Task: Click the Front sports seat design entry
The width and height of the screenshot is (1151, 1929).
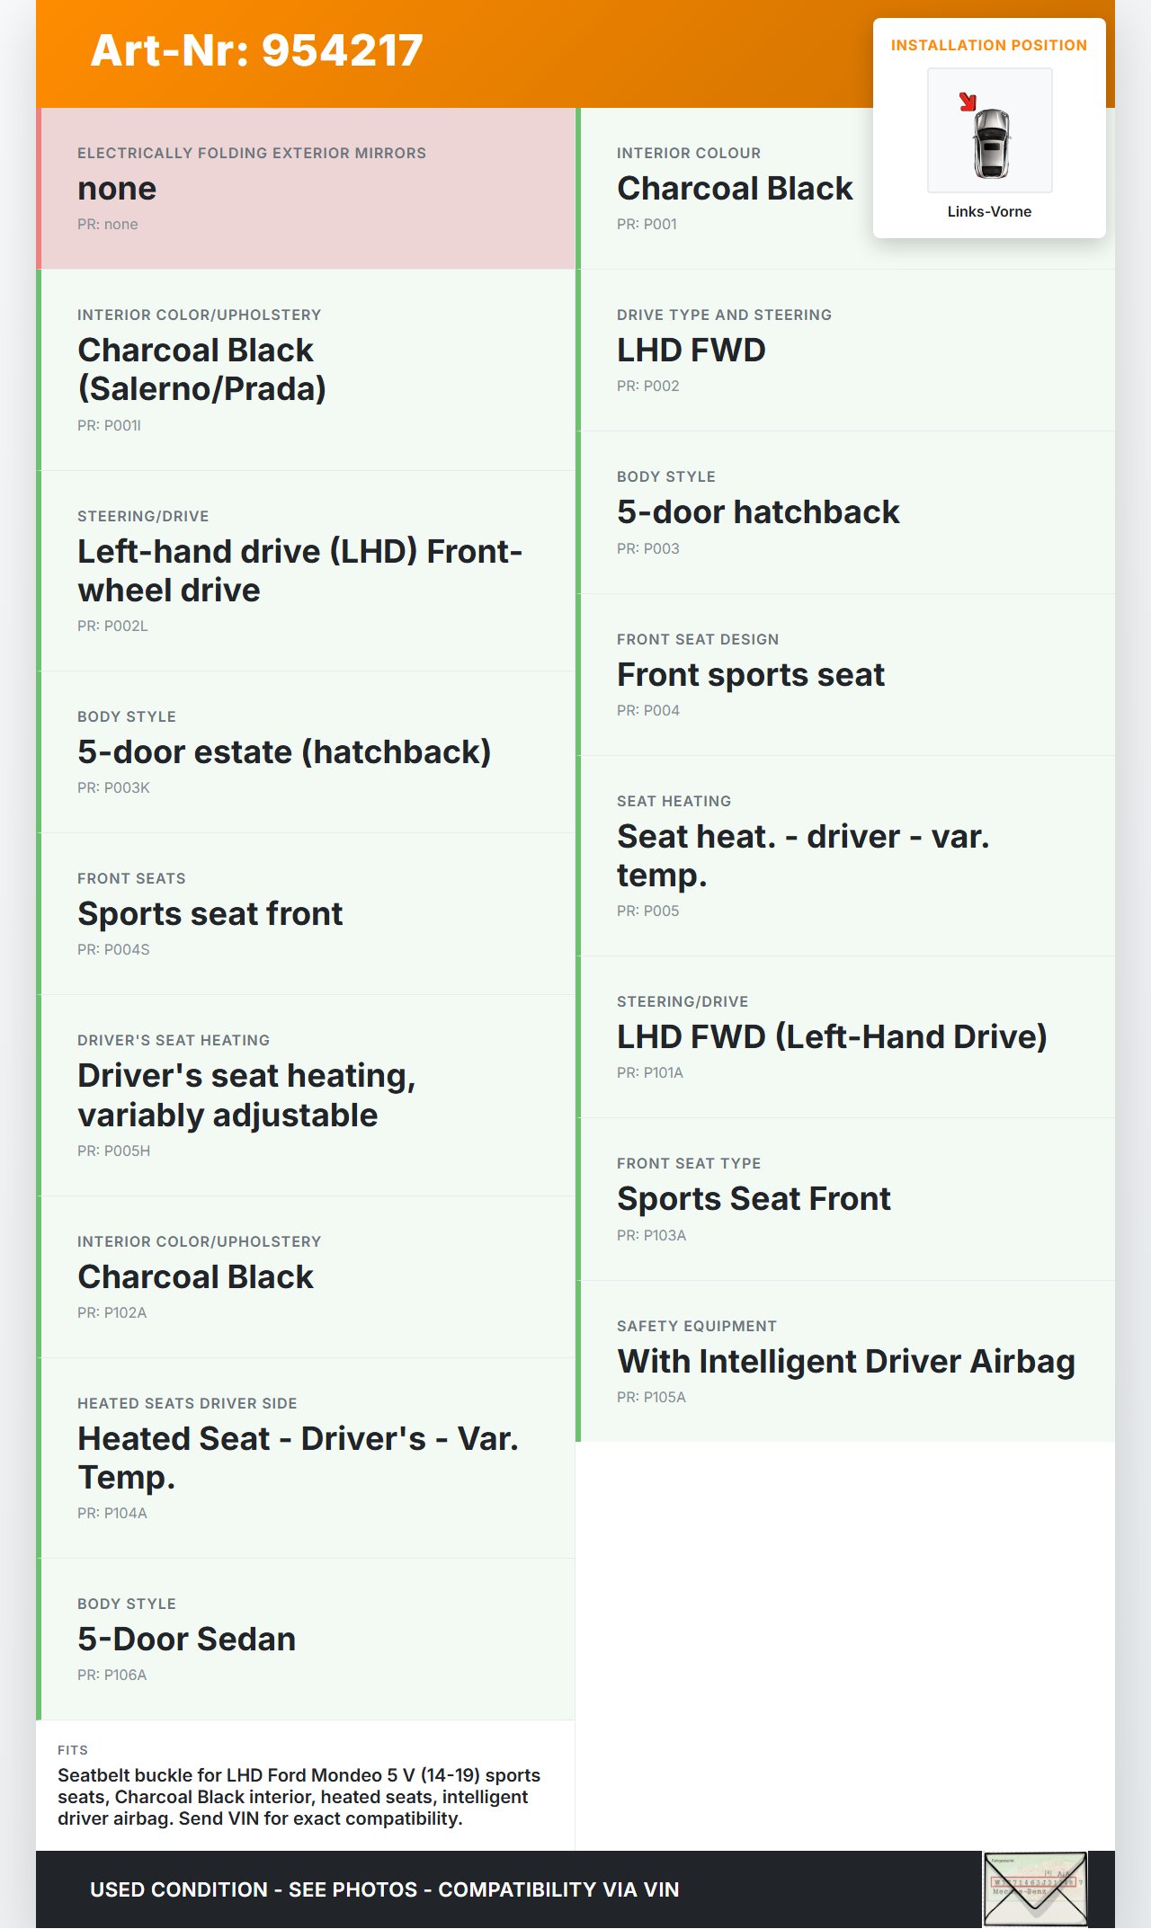Action: pyautogui.click(x=750, y=675)
